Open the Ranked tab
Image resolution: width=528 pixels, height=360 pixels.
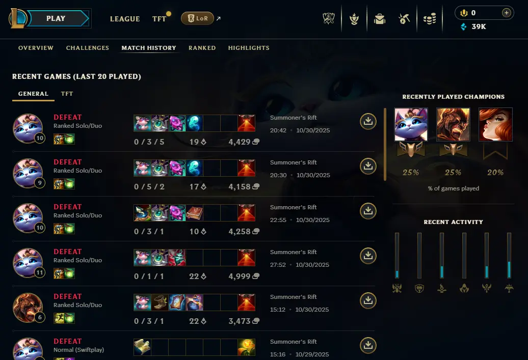click(202, 48)
